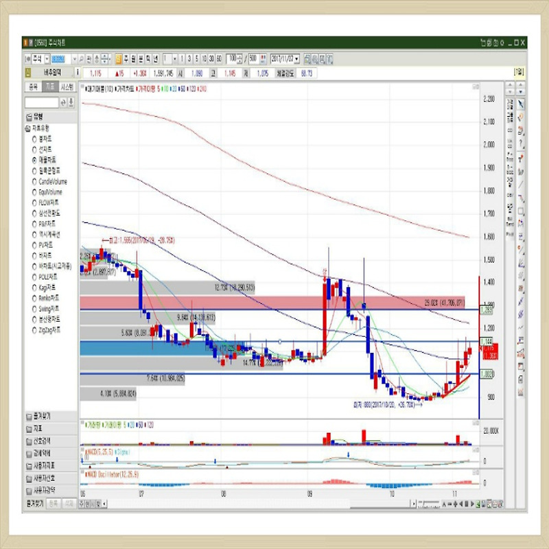Click the candle count 100 input field
The height and width of the screenshot is (549, 549).
(x=232, y=59)
